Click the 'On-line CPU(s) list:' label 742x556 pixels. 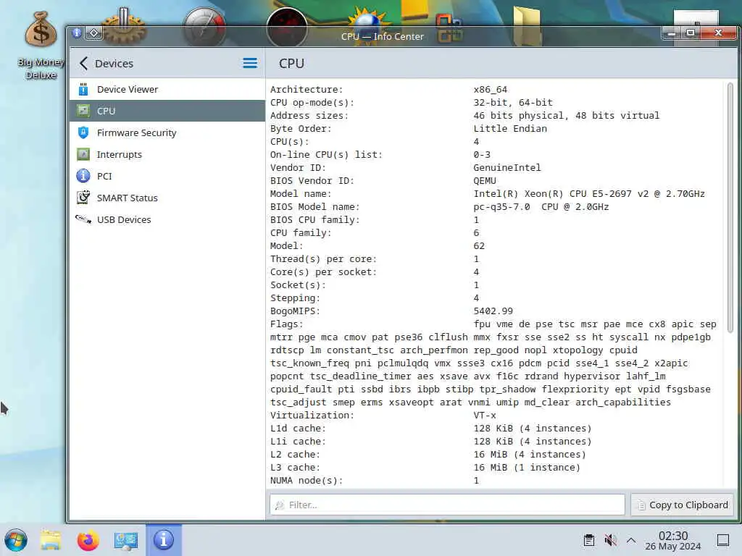coord(326,155)
